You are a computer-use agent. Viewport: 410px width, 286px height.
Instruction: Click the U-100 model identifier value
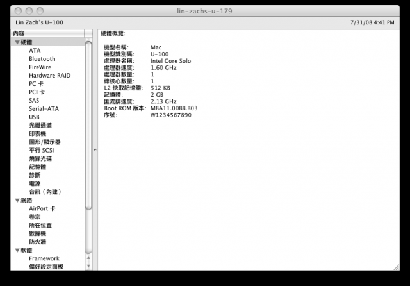coord(160,54)
